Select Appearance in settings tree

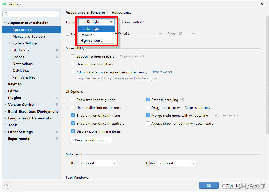tap(31, 30)
